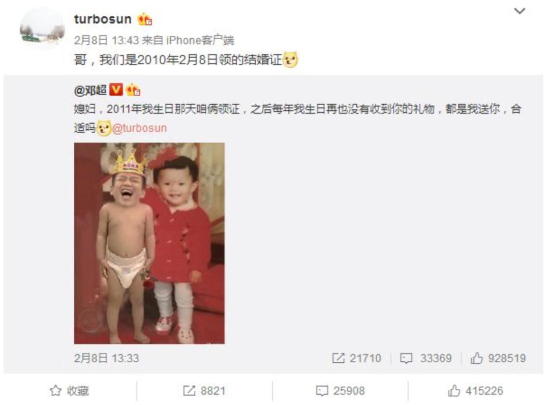Click the crown member badge beside turbosun

click(x=144, y=19)
